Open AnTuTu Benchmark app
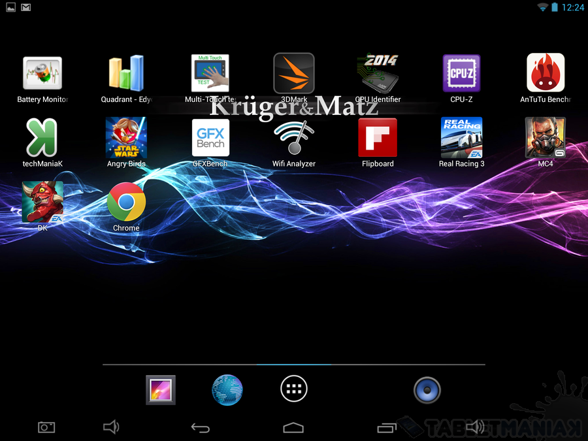Viewport: 588px width, 441px height. [x=546, y=73]
